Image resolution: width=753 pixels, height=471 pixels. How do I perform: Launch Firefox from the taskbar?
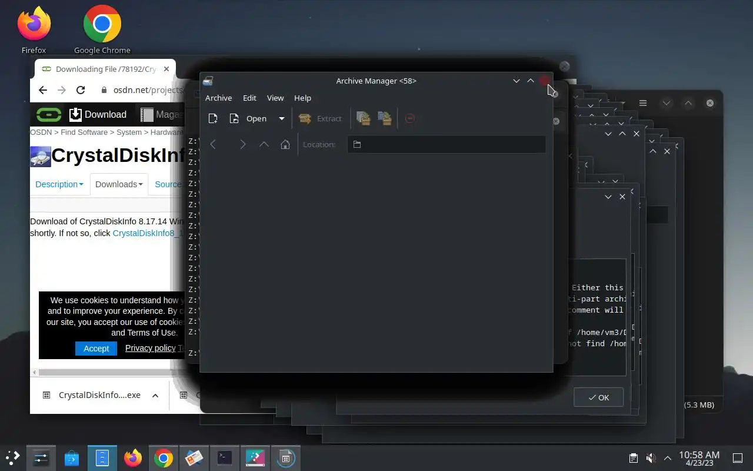coord(133,458)
